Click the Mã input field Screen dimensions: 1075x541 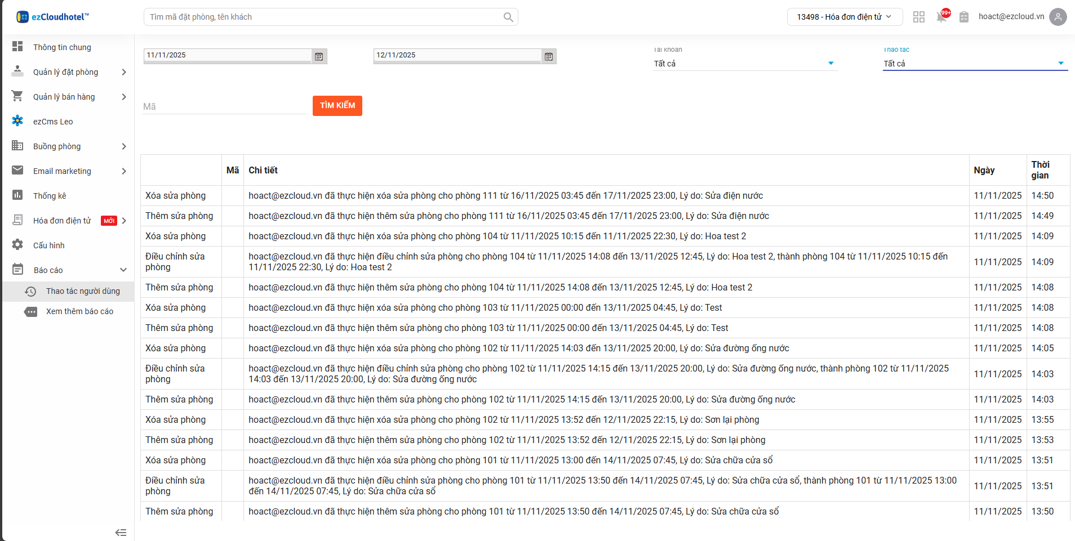pyautogui.click(x=224, y=106)
